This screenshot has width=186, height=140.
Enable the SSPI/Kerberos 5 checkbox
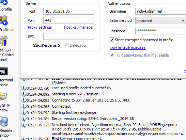tap(30, 45)
